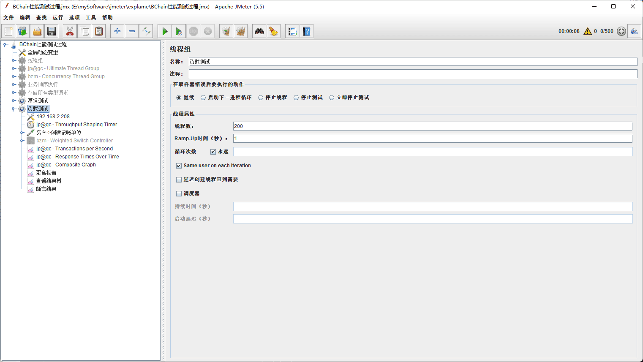The width and height of the screenshot is (643, 362).
Task: Select 聚合报告 in the test tree
Action: [46, 173]
